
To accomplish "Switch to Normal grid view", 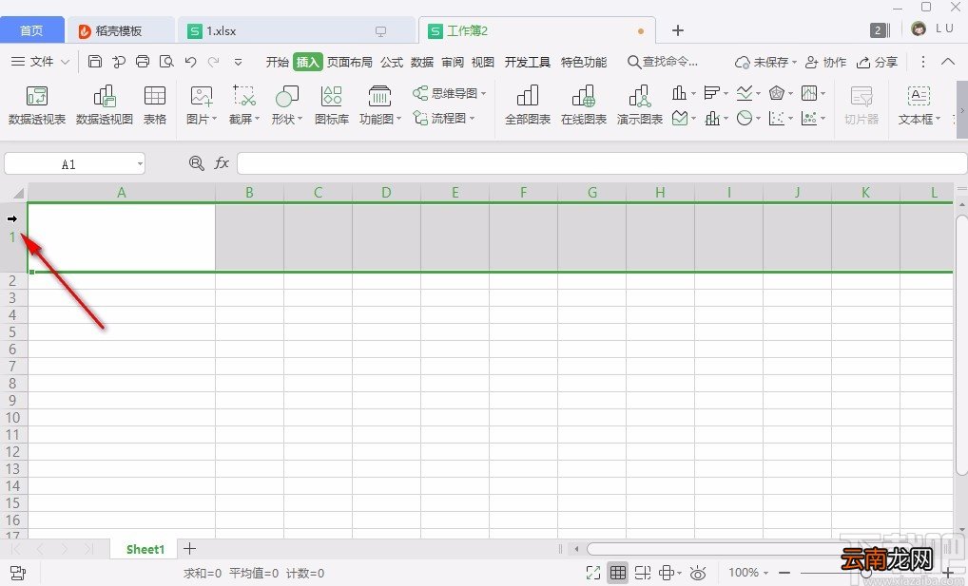I will point(618,573).
